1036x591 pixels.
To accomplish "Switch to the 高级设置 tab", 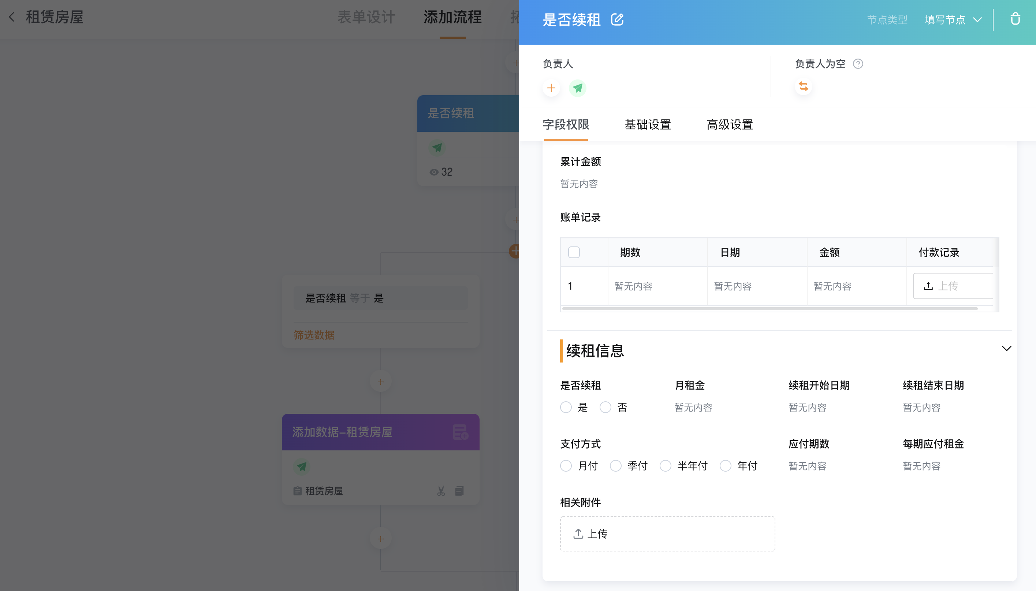I will click(x=730, y=124).
